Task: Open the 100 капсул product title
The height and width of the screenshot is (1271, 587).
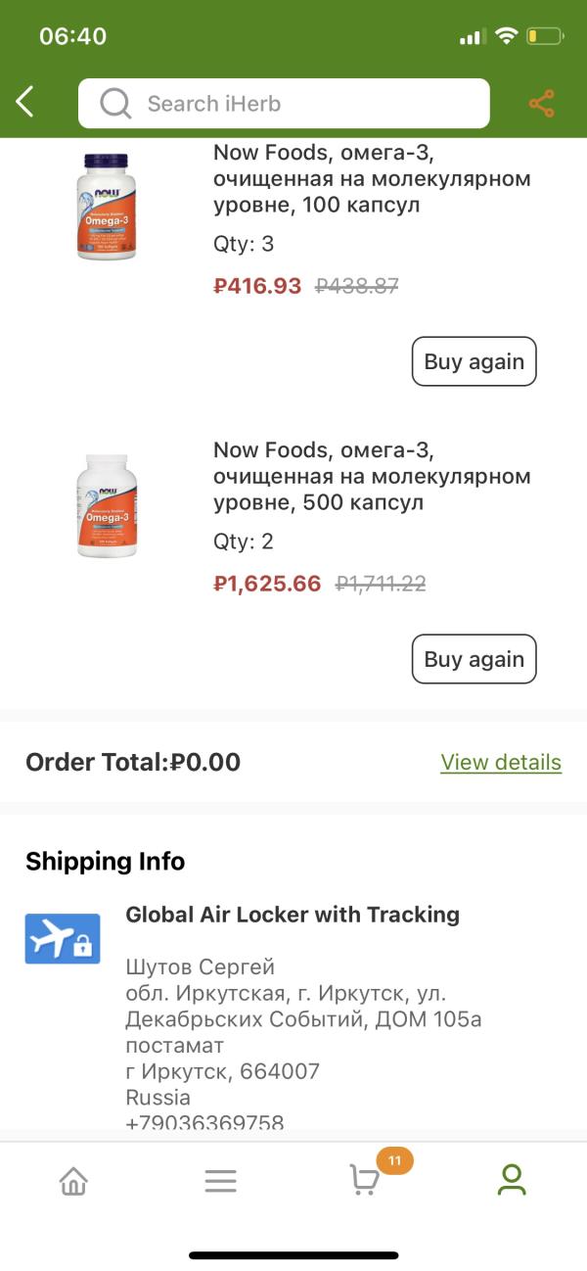Action: tap(372, 179)
